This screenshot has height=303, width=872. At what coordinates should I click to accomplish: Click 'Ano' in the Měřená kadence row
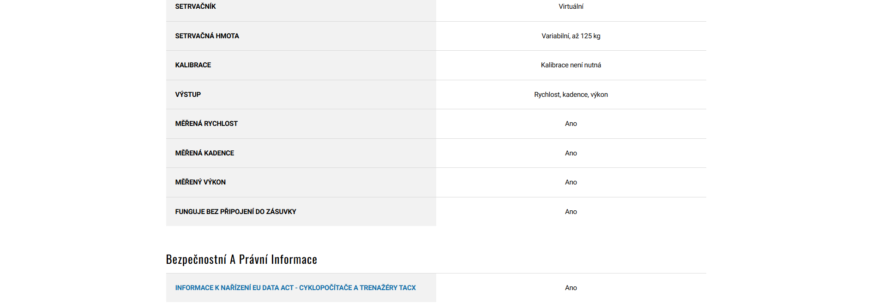pos(571,153)
